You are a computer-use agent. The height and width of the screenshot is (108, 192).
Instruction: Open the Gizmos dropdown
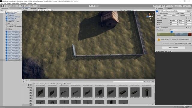[x=130, y=10]
